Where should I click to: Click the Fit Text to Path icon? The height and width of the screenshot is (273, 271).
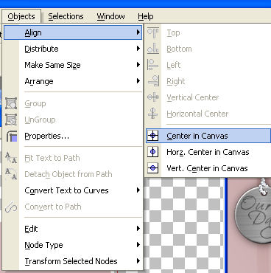pos(11,158)
